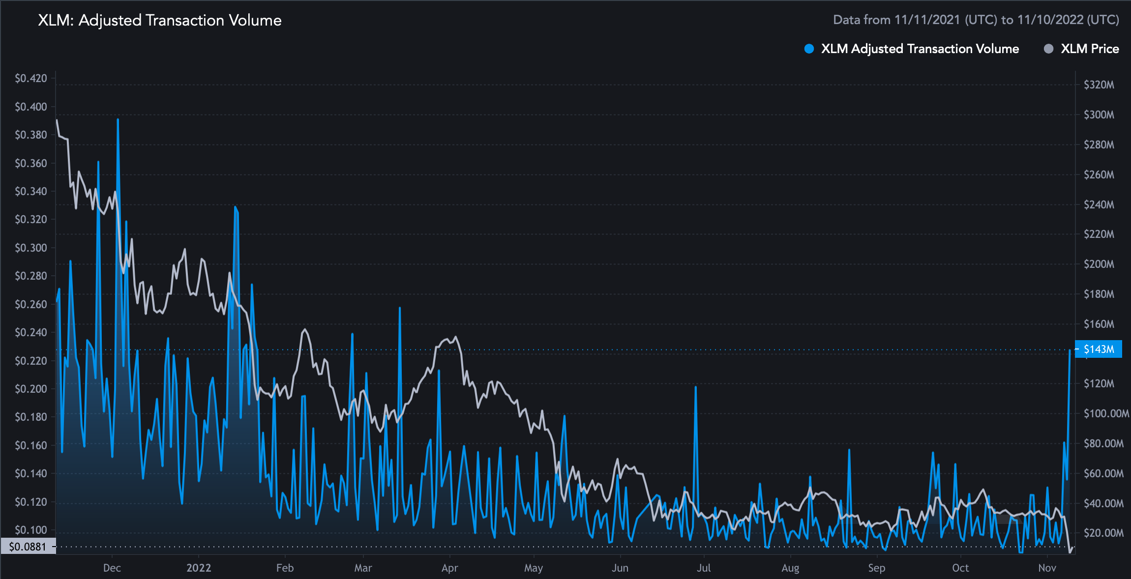Viewport: 1131px width, 579px height.
Task: Click the $143M current volume label
Action: coord(1099,349)
